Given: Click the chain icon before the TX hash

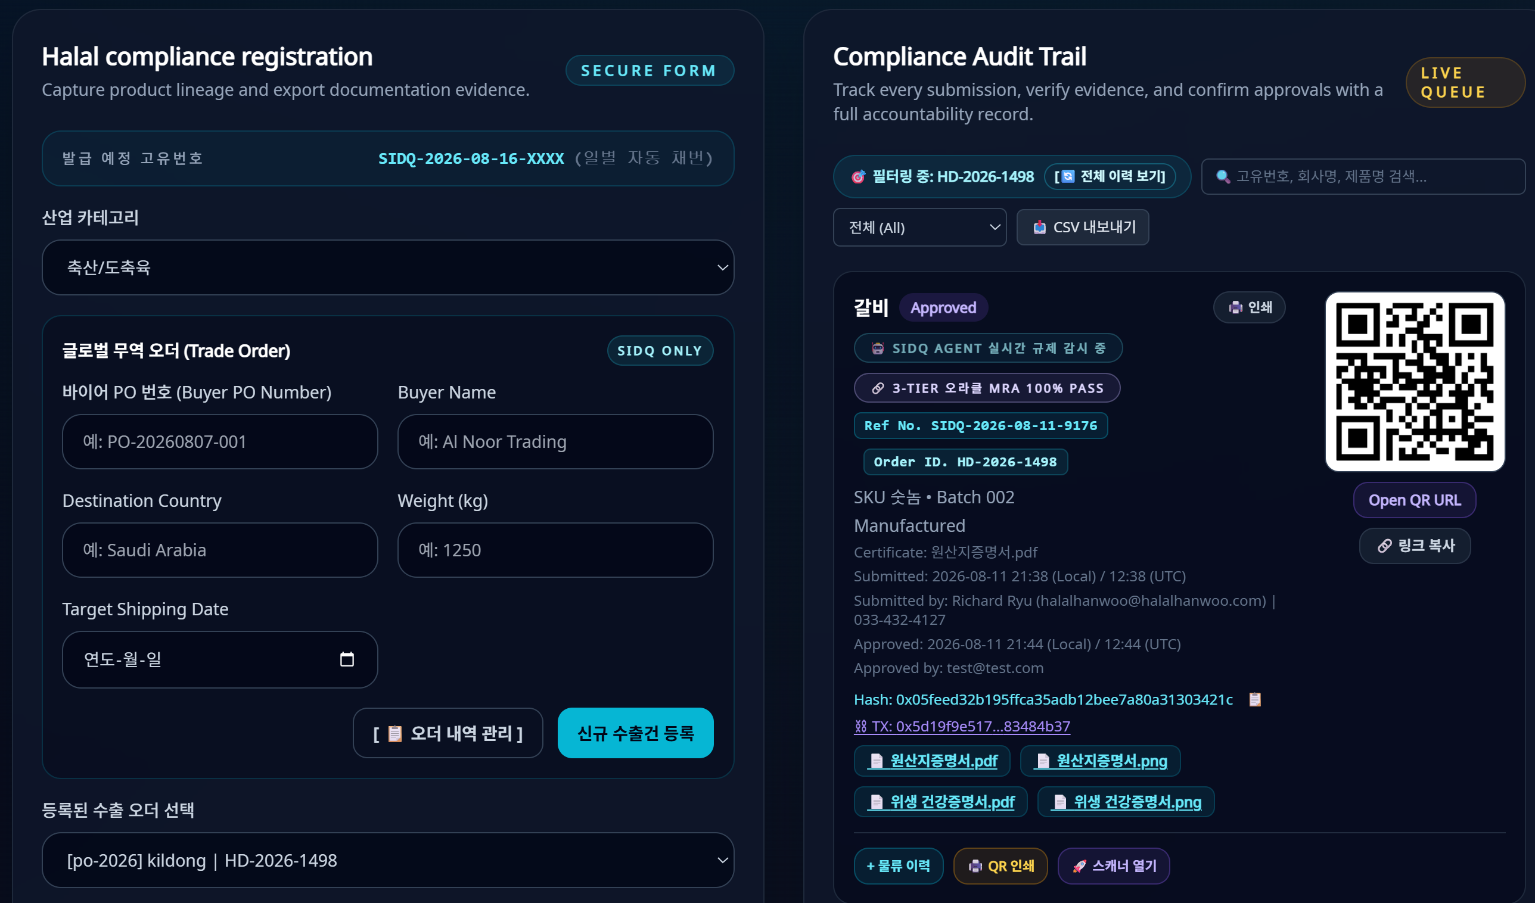Looking at the screenshot, I should pyautogui.click(x=860, y=726).
